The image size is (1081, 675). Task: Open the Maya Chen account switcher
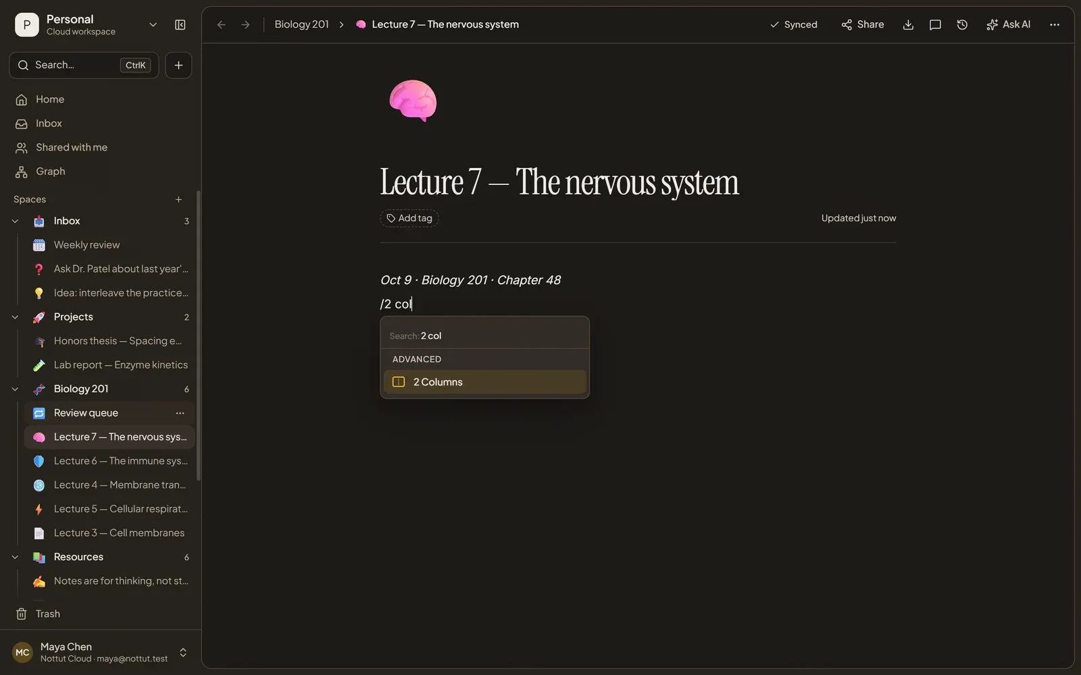[100, 652]
